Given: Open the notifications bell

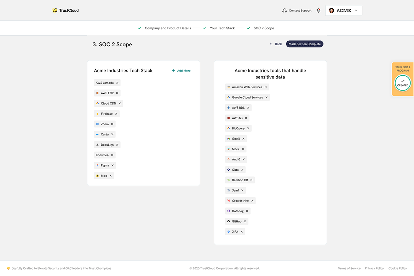Looking at the screenshot, I should 318,11.
